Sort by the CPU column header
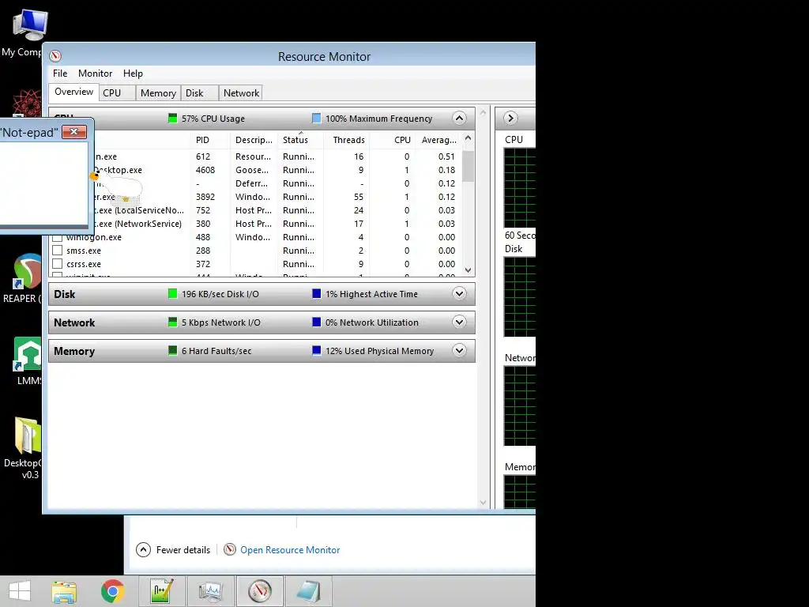Screen dimensions: 809x607 pos(393,140)
